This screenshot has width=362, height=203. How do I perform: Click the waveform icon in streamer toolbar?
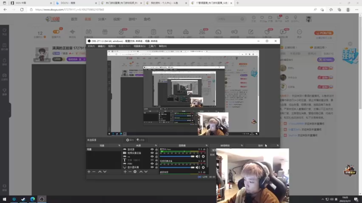(x=72, y=32)
